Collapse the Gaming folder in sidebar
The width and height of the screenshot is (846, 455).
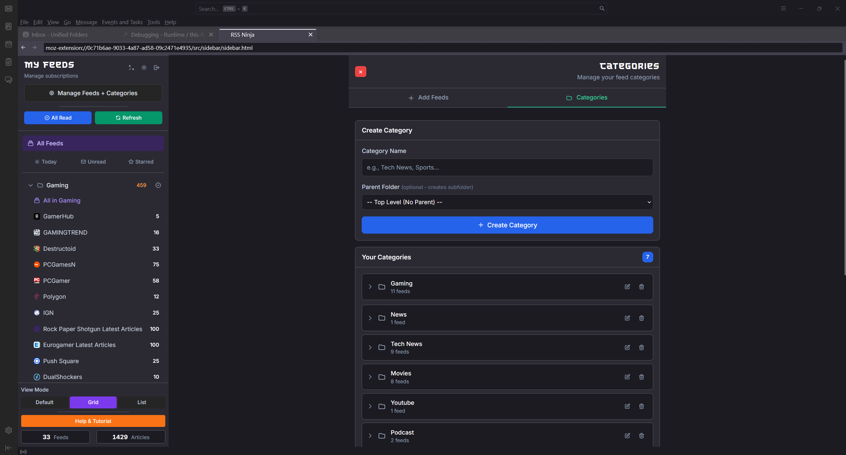(30, 185)
